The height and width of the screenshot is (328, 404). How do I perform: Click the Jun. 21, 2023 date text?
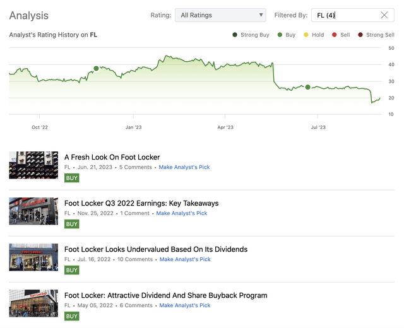click(x=95, y=167)
